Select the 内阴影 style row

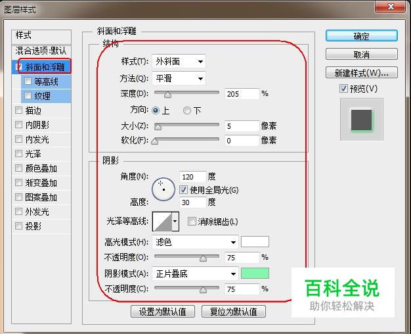click(x=41, y=125)
